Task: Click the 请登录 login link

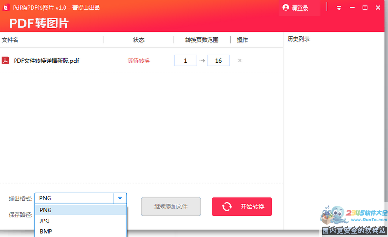Action: click(x=300, y=8)
